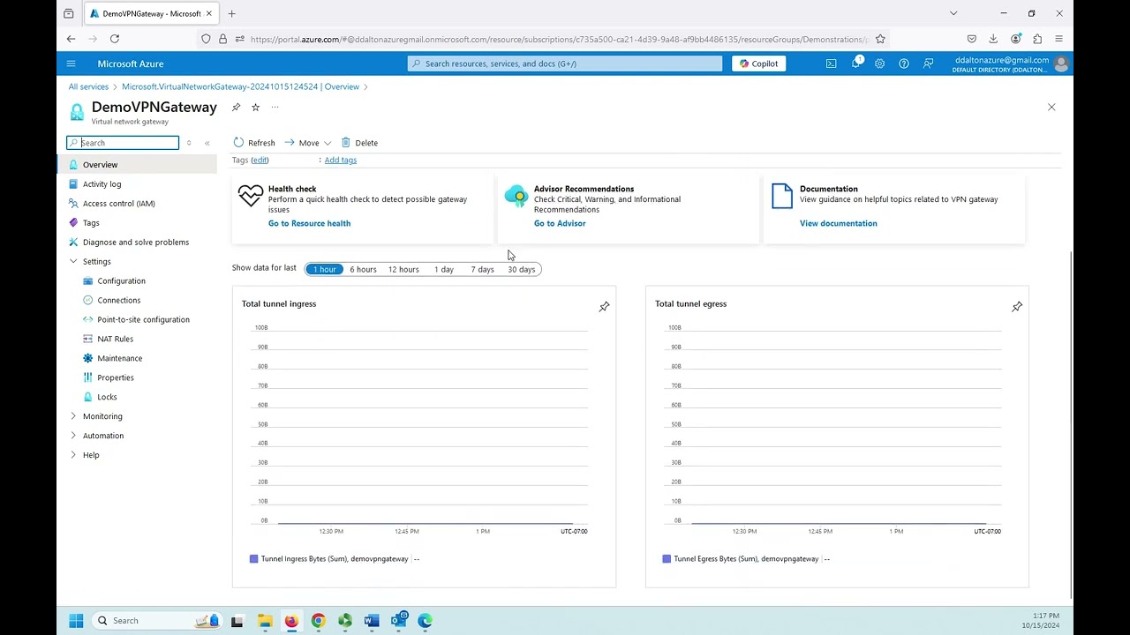Collapse the Settings section in the sidebar
The image size is (1130, 635).
73,262
